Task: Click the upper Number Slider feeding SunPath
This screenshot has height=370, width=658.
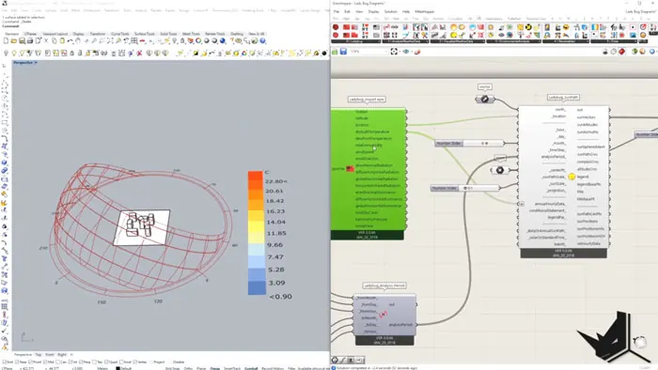Action: [x=470, y=144]
